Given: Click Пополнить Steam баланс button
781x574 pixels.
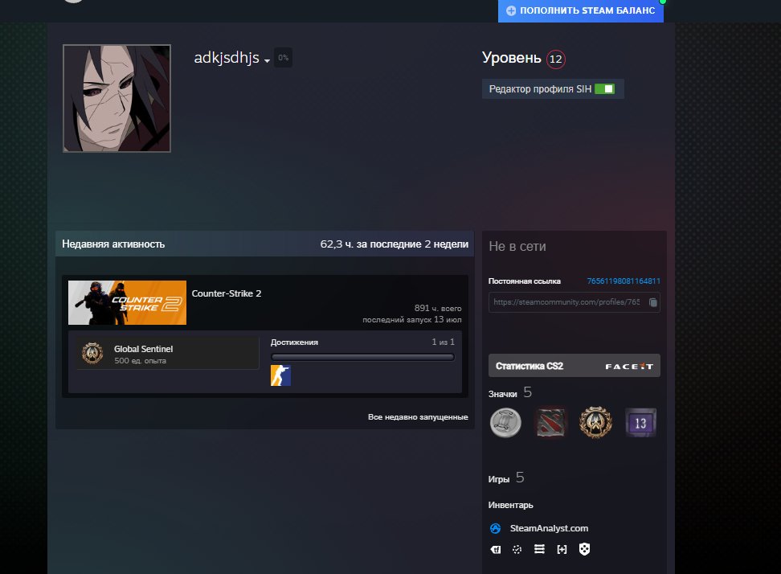Looking at the screenshot, I should [x=581, y=10].
